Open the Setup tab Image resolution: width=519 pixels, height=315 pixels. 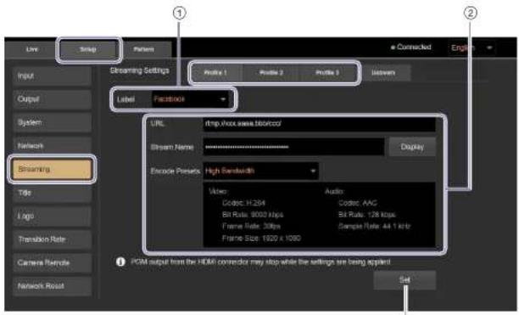coord(88,49)
